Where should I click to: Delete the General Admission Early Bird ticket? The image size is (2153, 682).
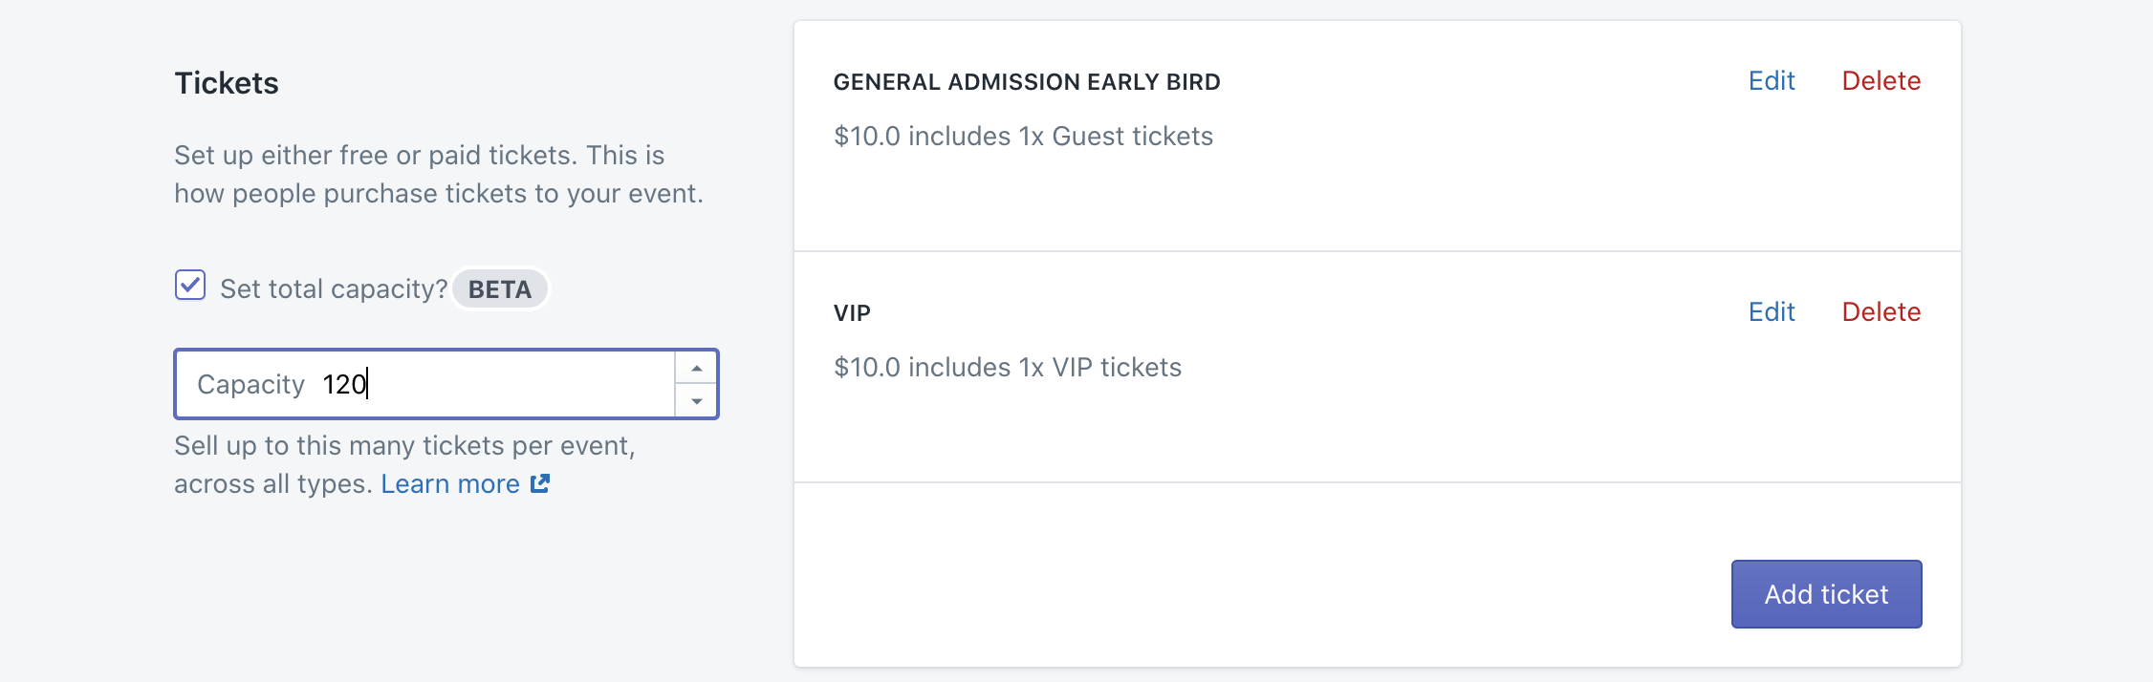pyautogui.click(x=1881, y=81)
